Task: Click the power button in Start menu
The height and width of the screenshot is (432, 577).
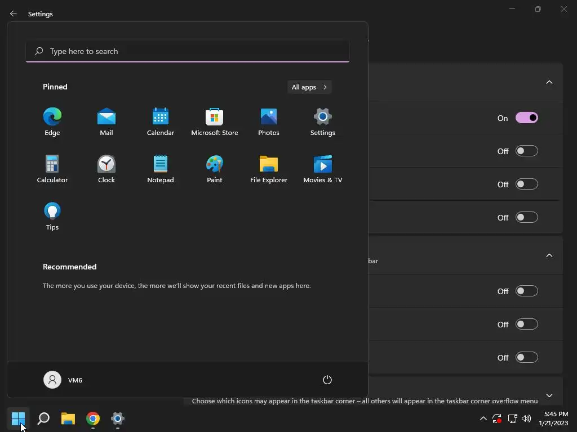Action: [327, 380]
